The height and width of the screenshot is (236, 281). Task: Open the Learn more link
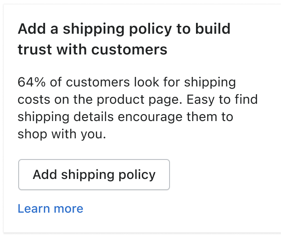coord(50,208)
